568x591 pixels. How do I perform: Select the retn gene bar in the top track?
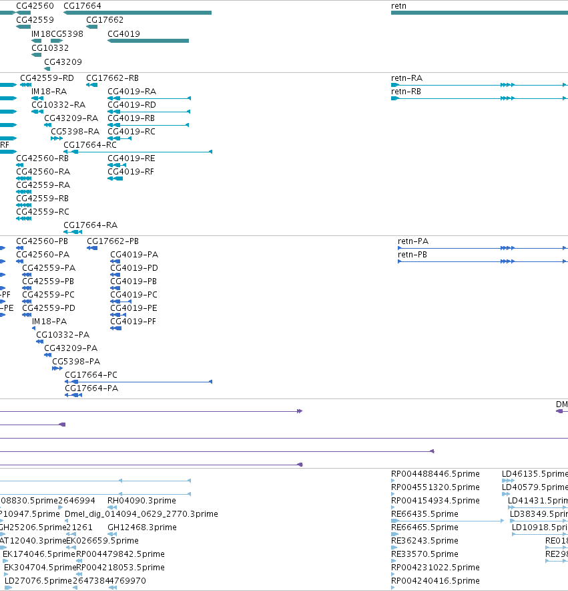click(479, 13)
